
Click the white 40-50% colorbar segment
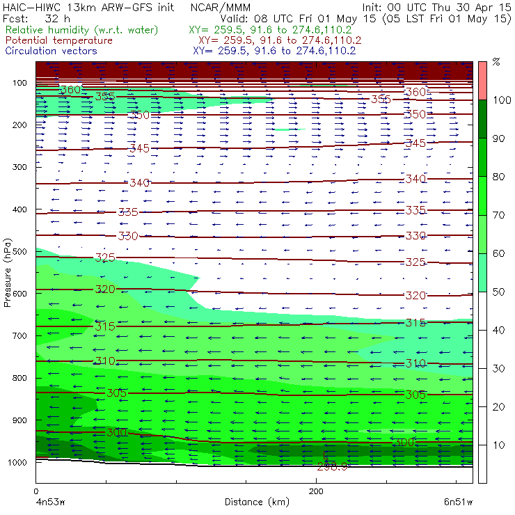pos(482,310)
